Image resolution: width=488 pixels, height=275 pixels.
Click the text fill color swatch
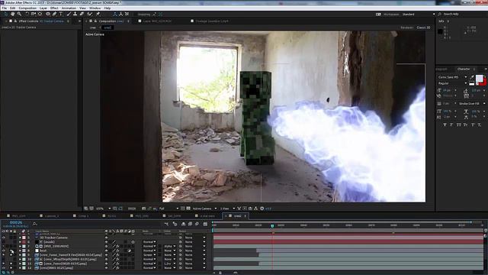click(480, 78)
